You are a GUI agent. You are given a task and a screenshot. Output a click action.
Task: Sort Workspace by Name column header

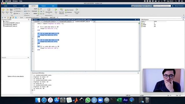[143, 21]
